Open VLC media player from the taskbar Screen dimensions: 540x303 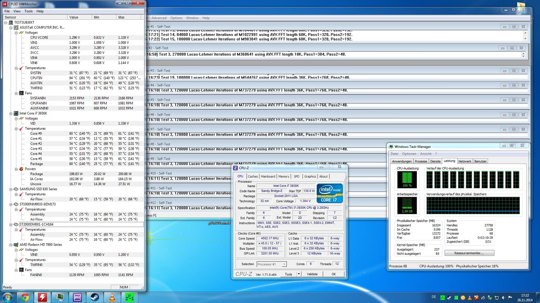(112, 297)
